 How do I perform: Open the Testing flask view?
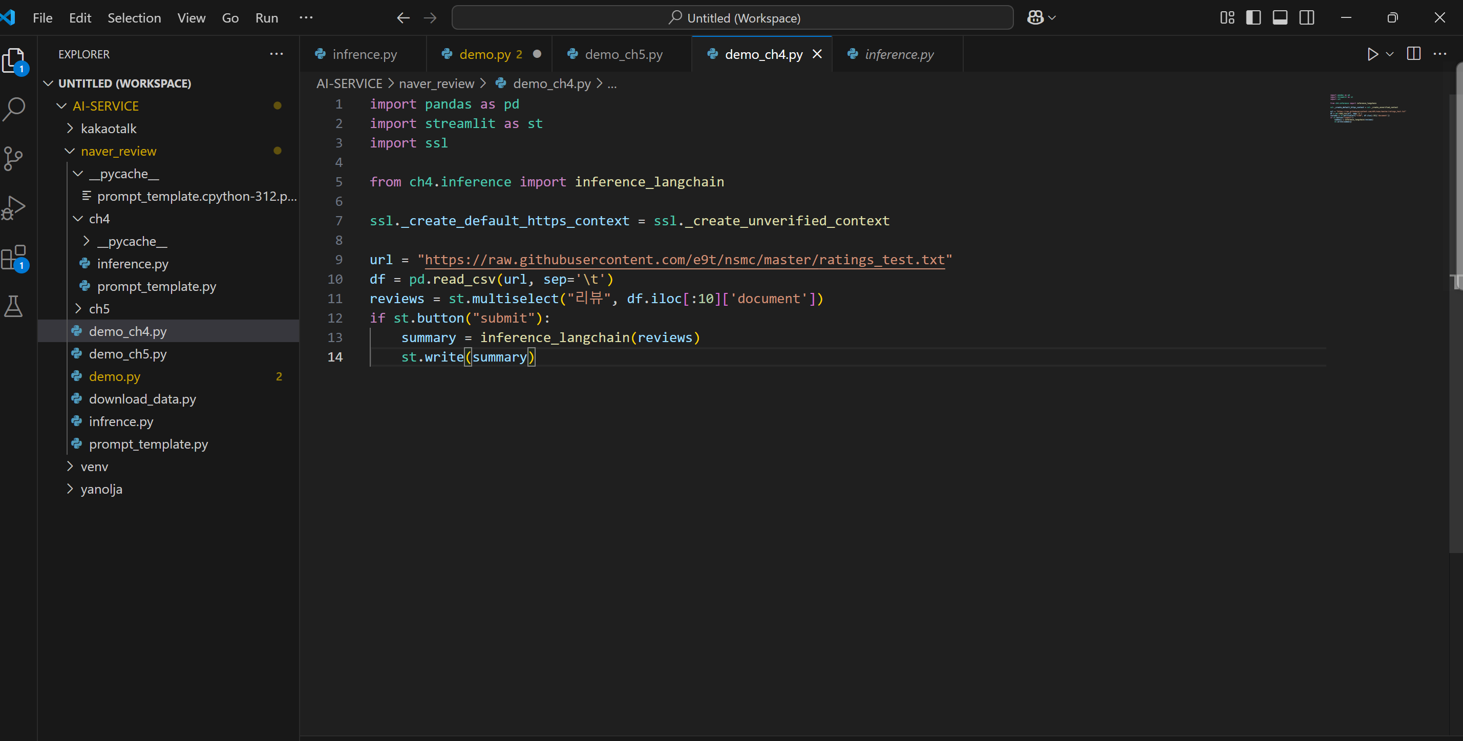[x=14, y=306]
